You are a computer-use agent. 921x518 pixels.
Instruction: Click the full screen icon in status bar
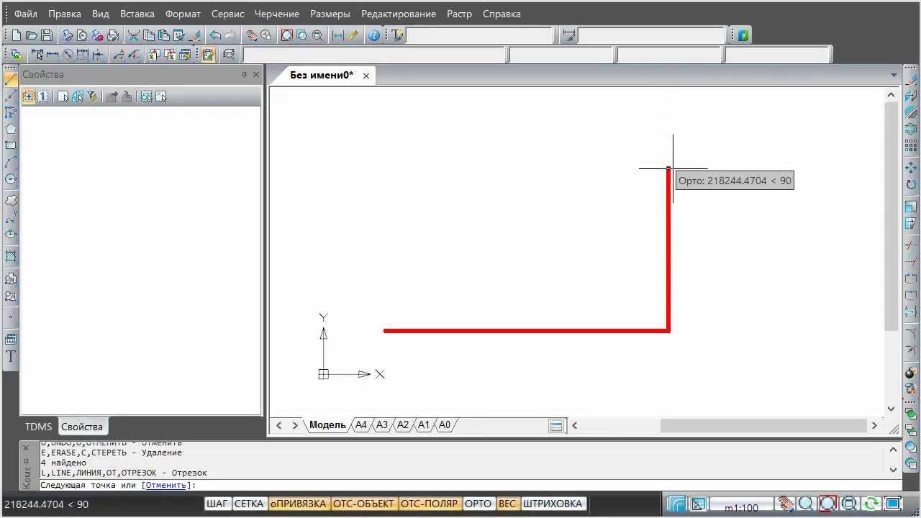click(x=893, y=504)
